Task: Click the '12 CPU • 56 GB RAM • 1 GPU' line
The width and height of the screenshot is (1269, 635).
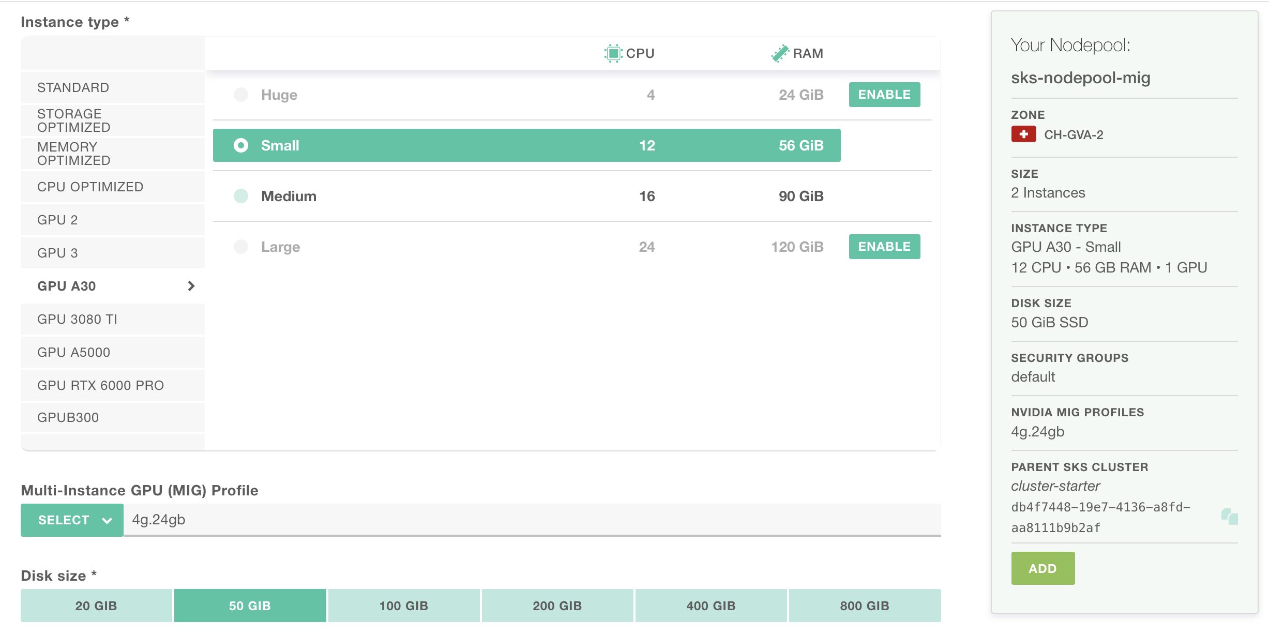Action: (1109, 268)
